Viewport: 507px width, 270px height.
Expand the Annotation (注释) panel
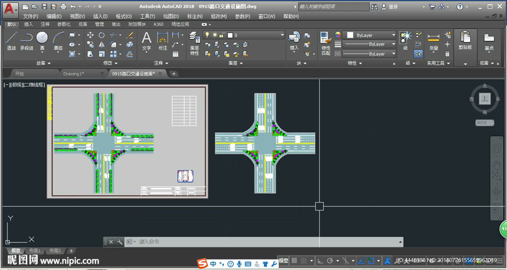coord(161,63)
